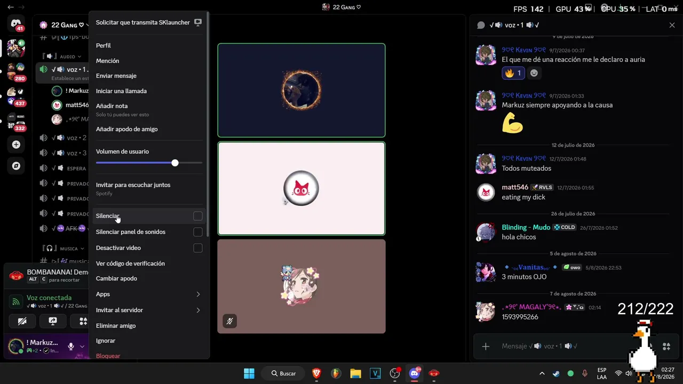Click the share screen button
This screenshot has width=683, height=384.
click(53, 321)
